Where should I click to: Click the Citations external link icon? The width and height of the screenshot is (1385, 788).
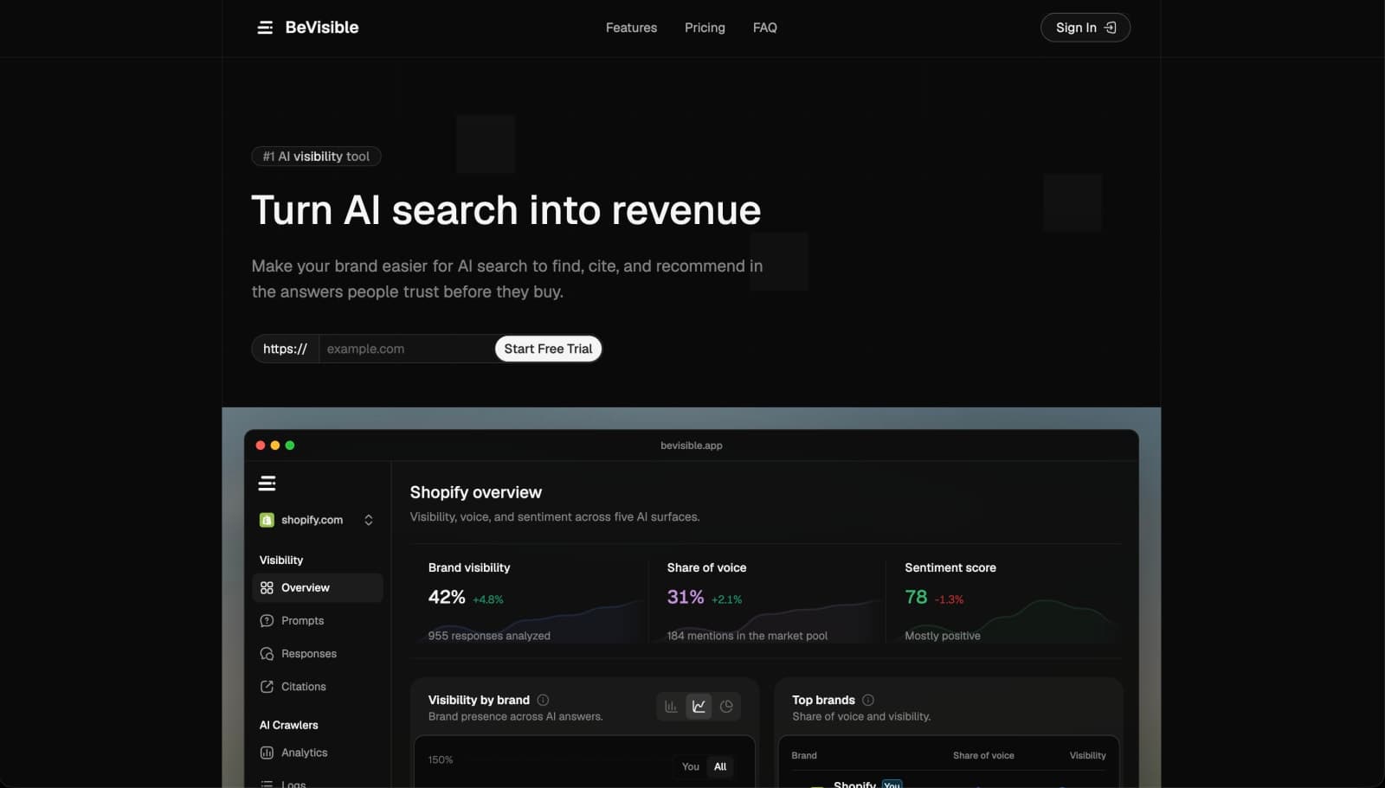pos(267,687)
